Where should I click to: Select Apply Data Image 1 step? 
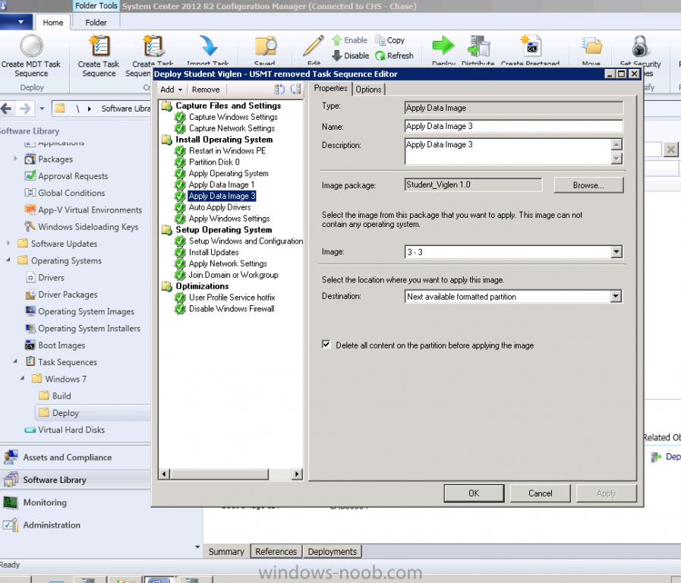pyautogui.click(x=222, y=184)
